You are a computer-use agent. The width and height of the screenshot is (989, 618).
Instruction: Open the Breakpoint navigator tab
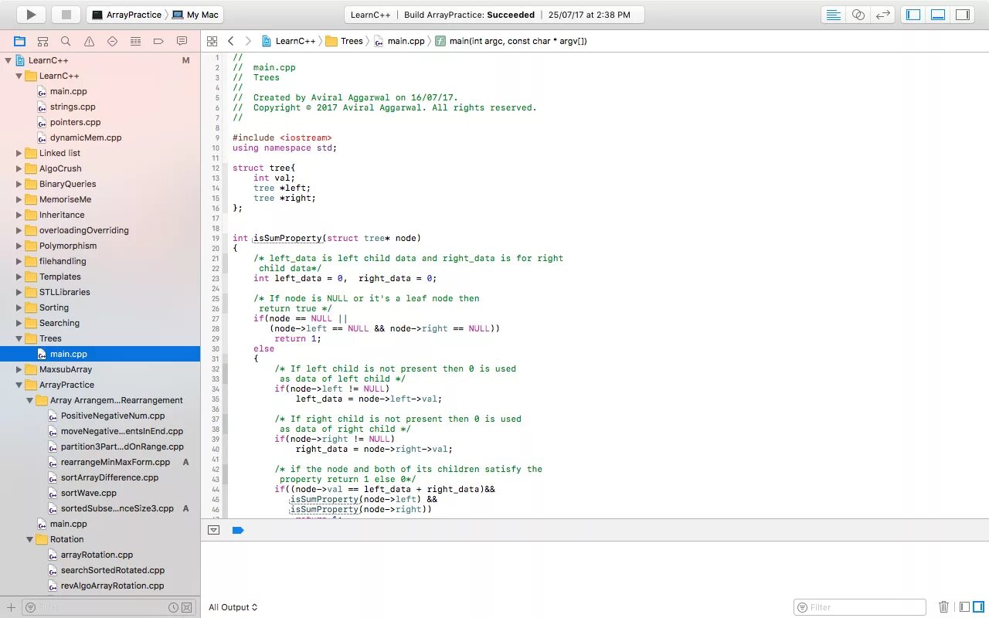[x=158, y=41]
